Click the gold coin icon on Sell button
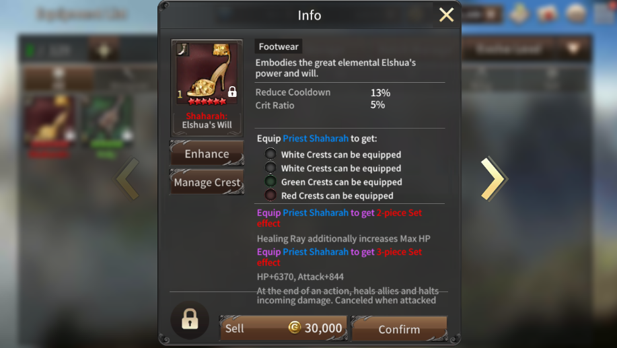617x348 pixels. (294, 328)
